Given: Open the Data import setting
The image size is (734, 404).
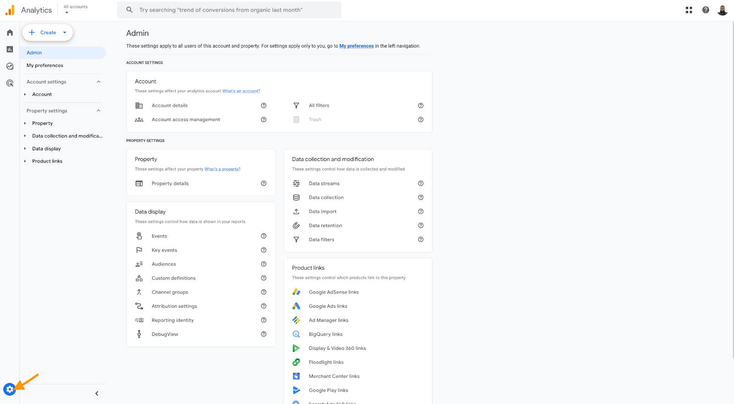Looking at the screenshot, I should (x=323, y=211).
